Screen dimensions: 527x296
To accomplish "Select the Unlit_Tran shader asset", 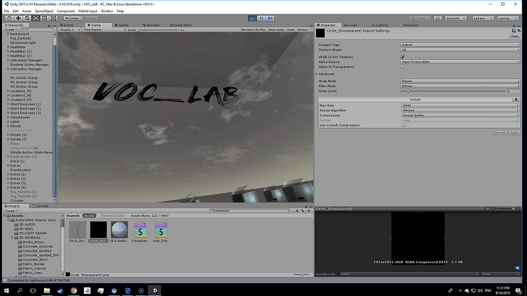I will point(161,229).
